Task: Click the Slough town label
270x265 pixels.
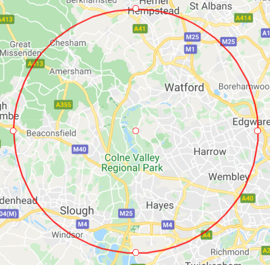Action: point(77,211)
